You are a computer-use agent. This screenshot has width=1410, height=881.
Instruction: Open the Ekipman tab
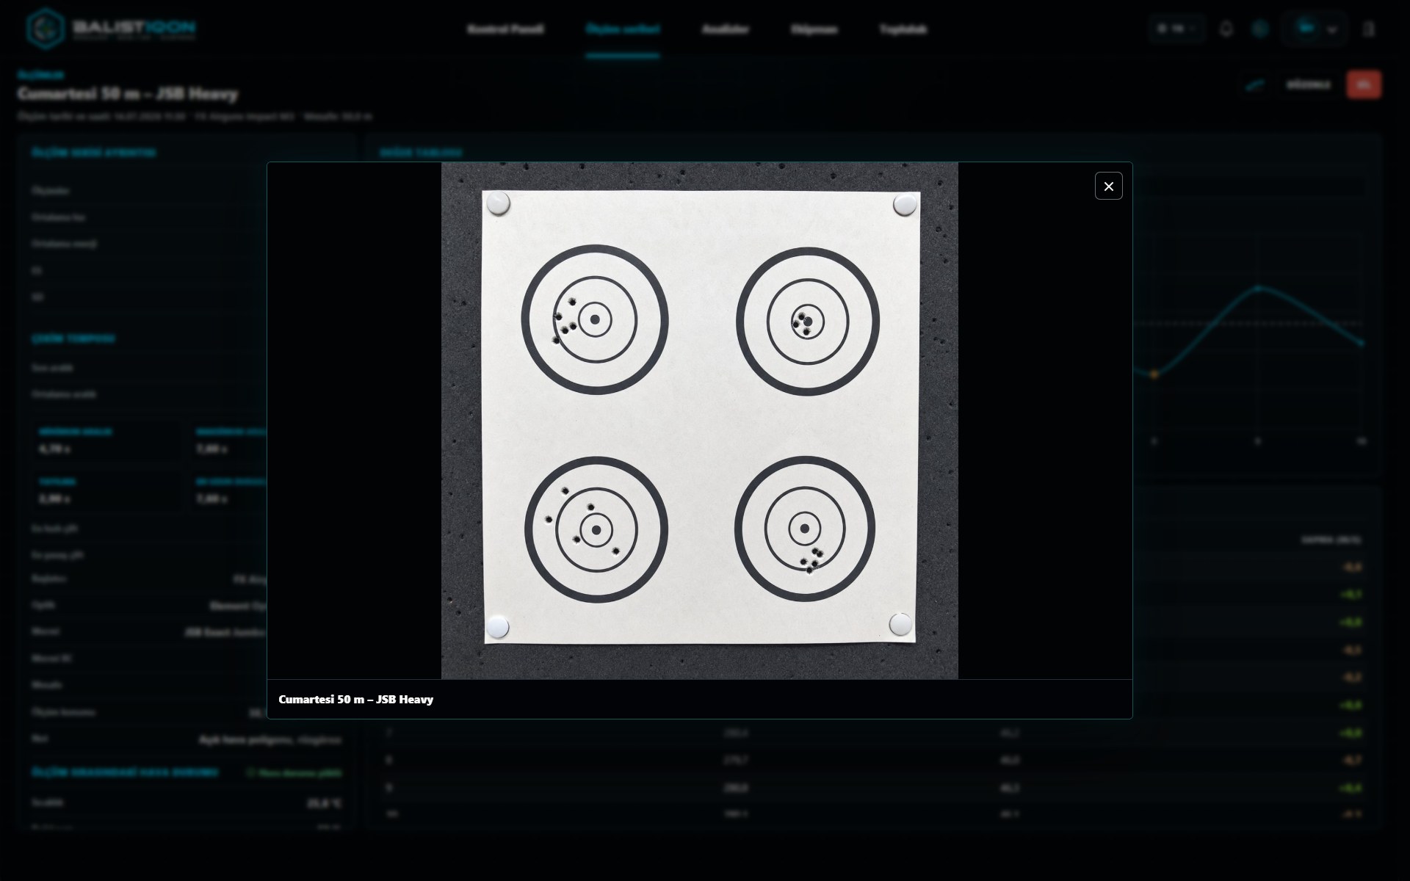coord(814,29)
